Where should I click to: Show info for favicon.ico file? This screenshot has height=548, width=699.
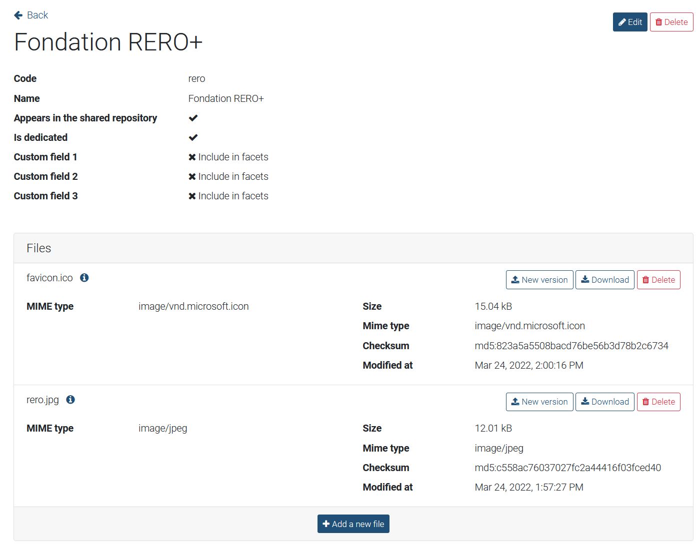point(84,278)
